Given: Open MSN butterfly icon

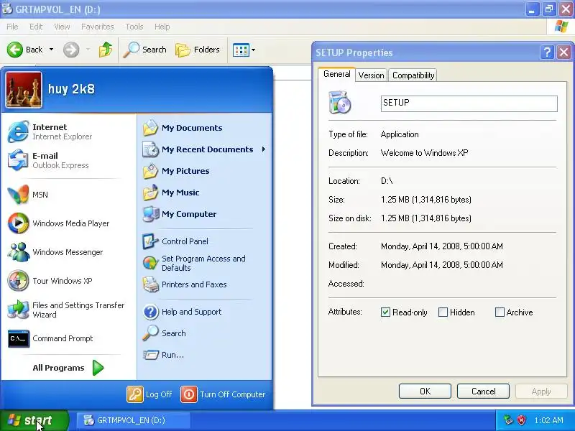Looking at the screenshot, I should (x=18, y=194).
